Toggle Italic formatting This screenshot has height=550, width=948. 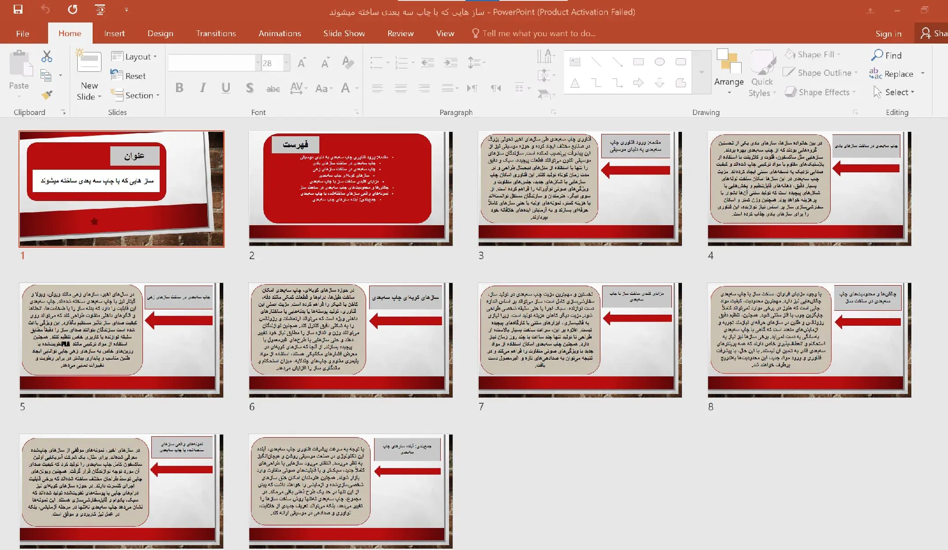pos(202,88)
